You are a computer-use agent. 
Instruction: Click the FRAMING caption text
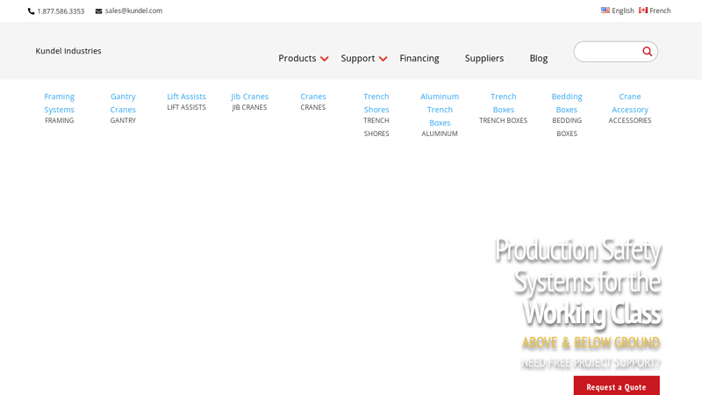[x=59, y=120]
